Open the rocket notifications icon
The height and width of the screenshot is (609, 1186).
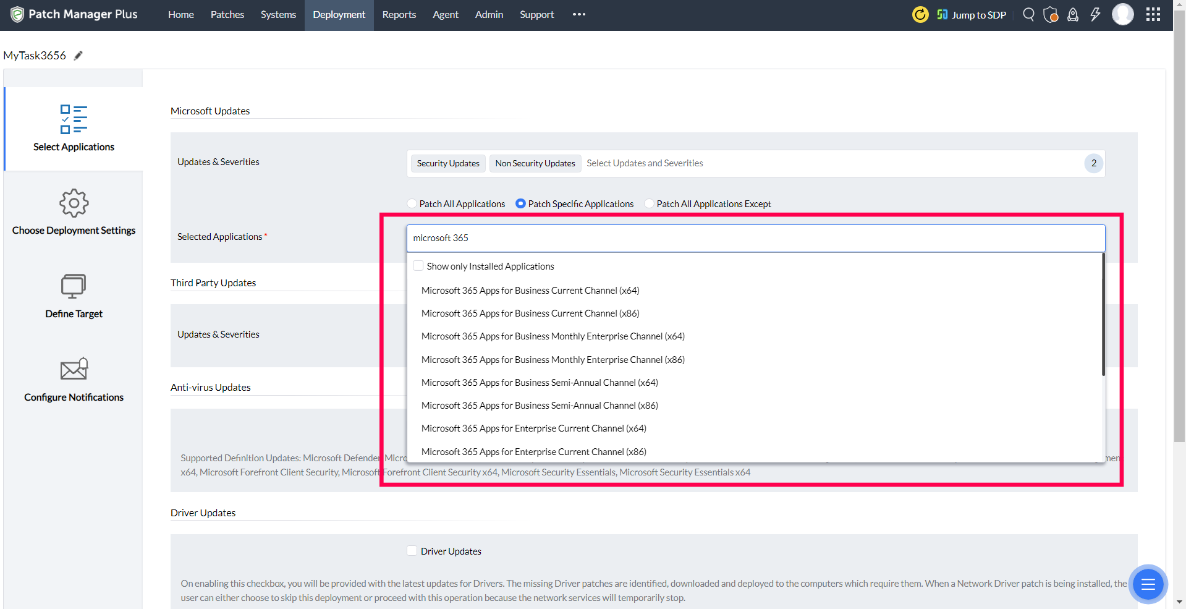(x=1073, y=14)
